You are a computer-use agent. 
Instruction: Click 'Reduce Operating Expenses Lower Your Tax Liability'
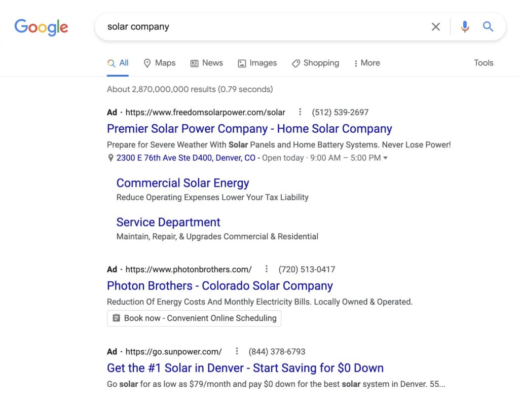212,197
